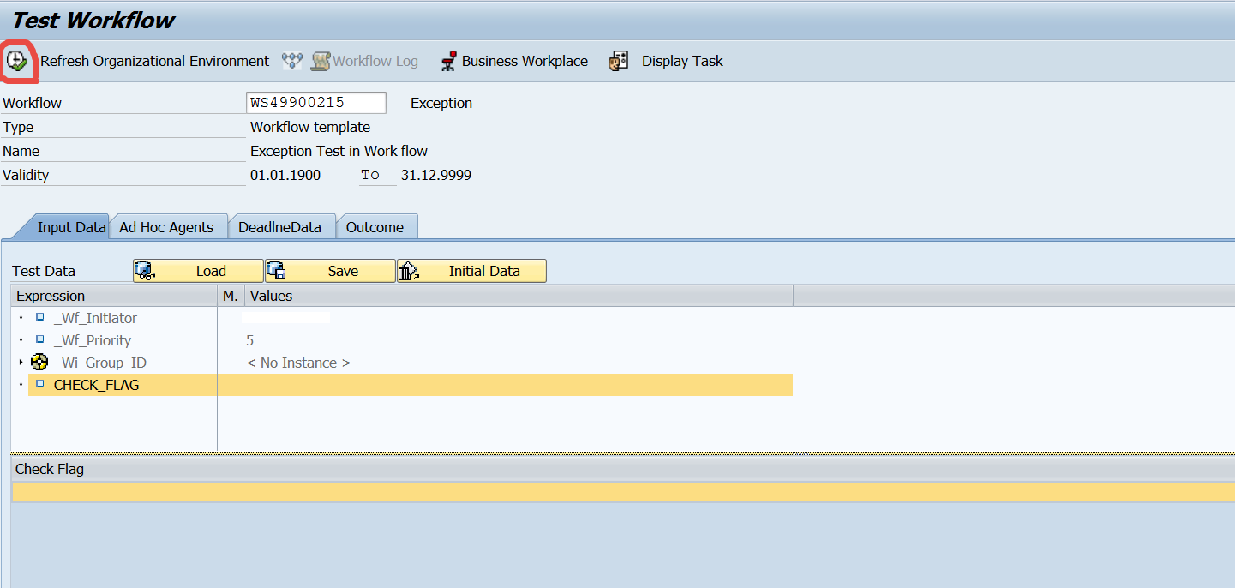Screen dimensions: 1235x588
Task: Open the Outcome tab
Action: point(375,227)
